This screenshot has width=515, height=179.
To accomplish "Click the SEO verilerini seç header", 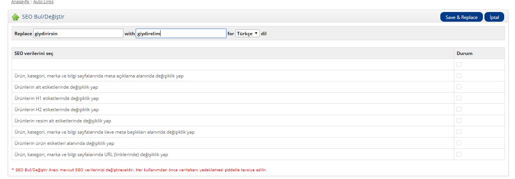I will [x=34, y=53].
